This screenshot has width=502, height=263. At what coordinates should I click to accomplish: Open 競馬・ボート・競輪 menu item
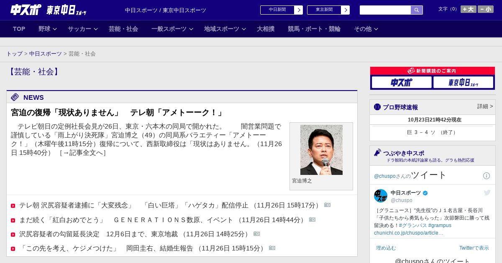pyautogui.click(x=314, y=29)
